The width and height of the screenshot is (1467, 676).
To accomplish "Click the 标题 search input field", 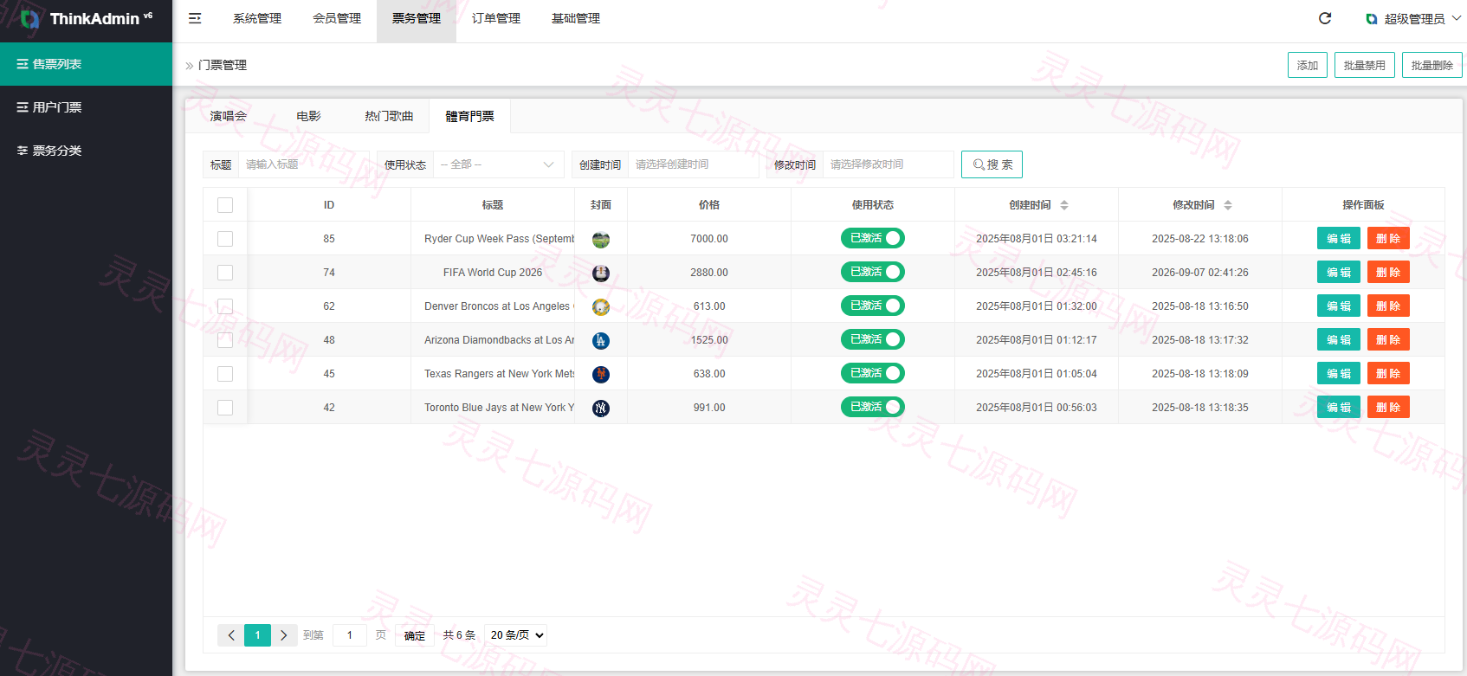I will 304,164.
